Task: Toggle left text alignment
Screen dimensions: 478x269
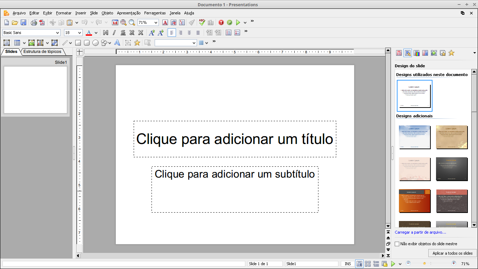Action: [172, 33]
